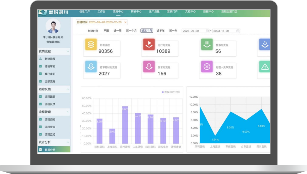Click the start date field 2023-09-20
This screenshot has height=174, width=307.
[194, 31]
